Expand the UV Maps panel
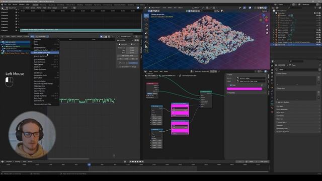The height and width of the screenshot is (181, 322). (280, 106)
